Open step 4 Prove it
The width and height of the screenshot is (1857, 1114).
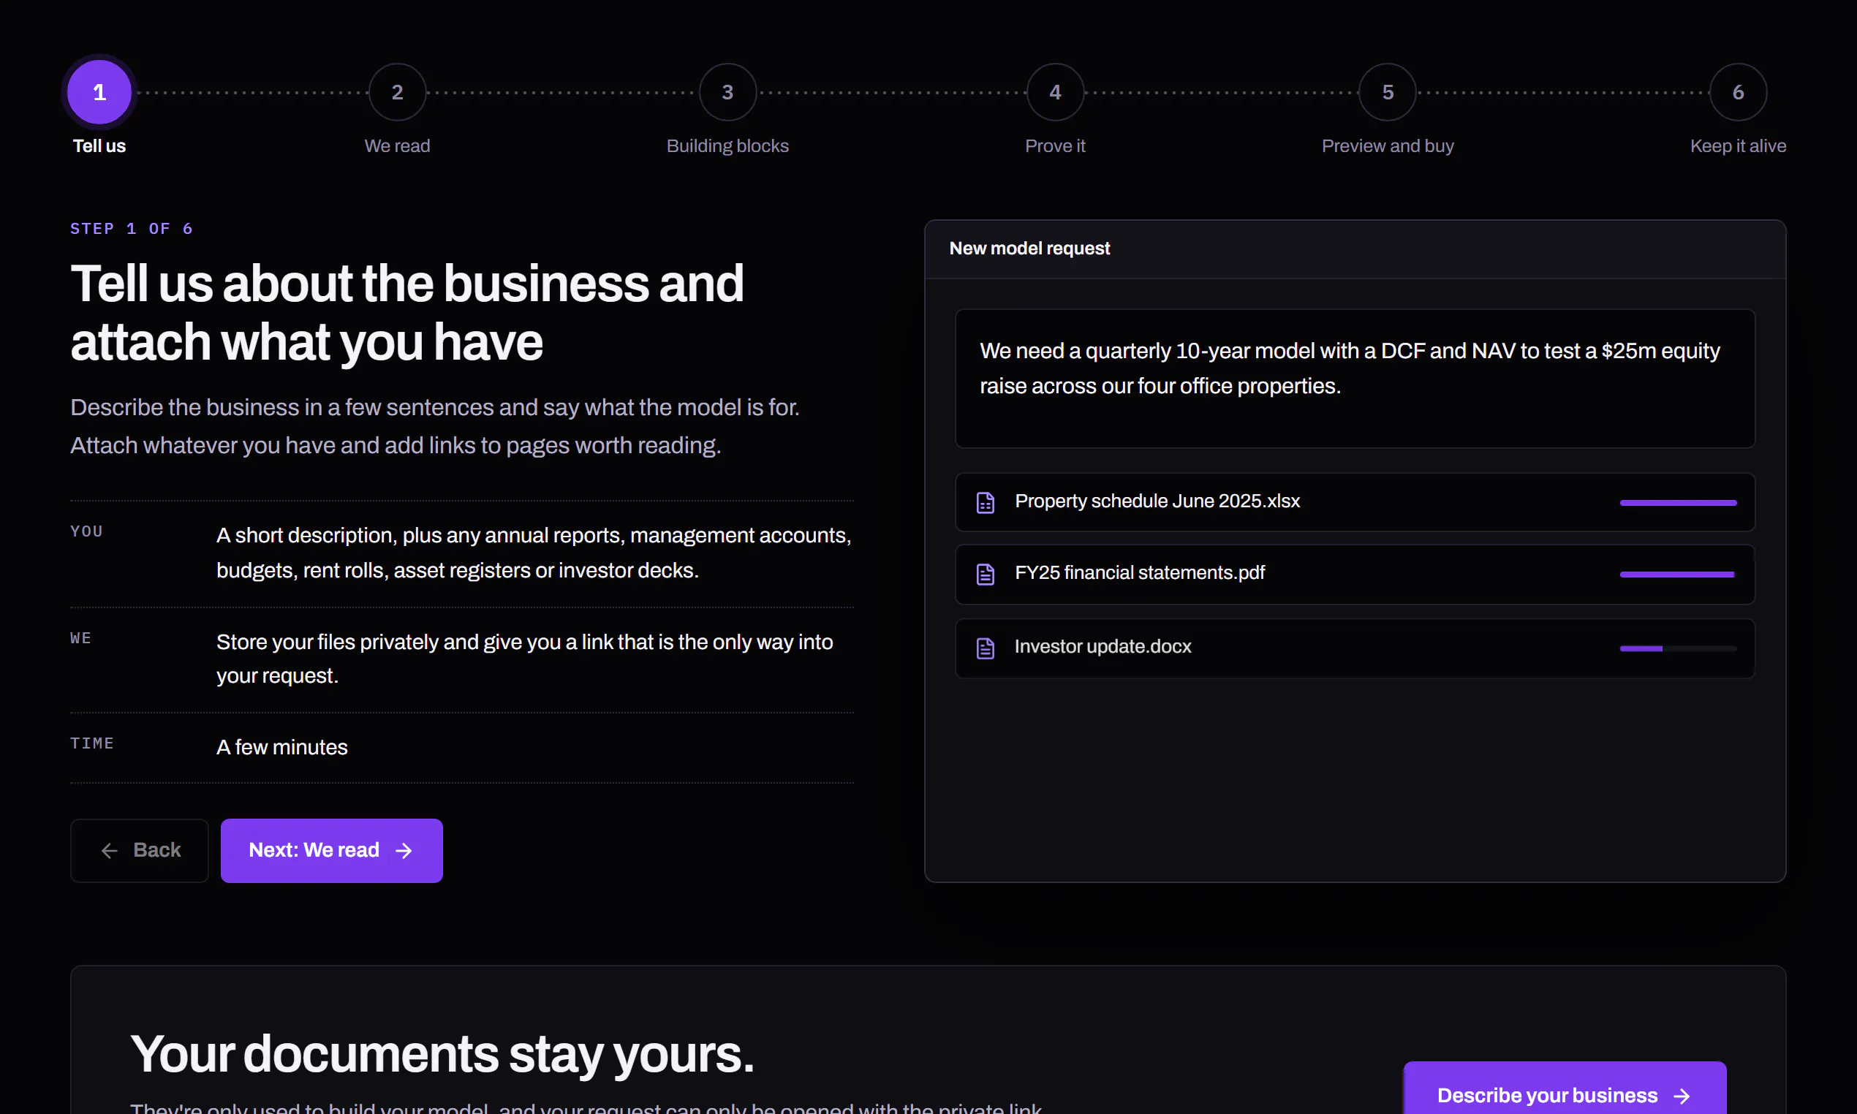click(x=1054, y=92)
